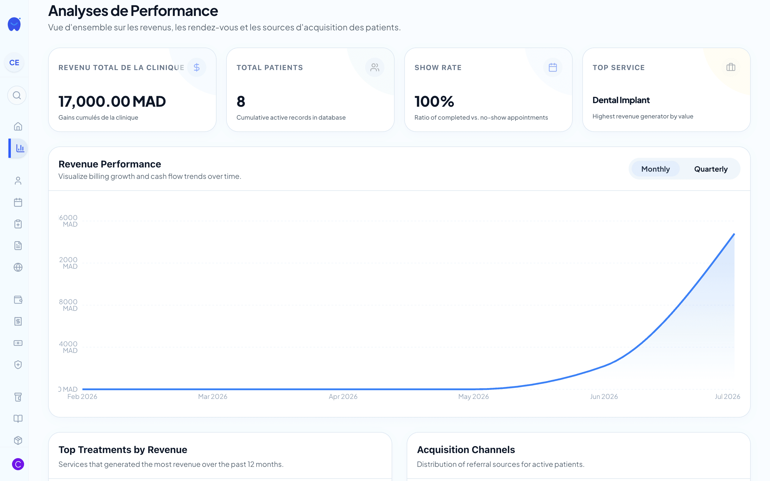Click the Jul 2026 revenue data point
Image resolution: width=770 pixels, height=481 pixels.
click(734, 234)
